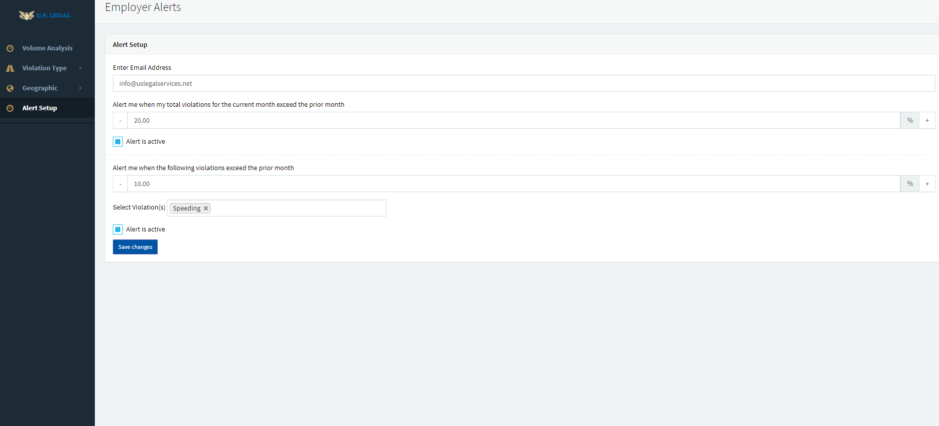Click the Save changes button
The image size is (939, 426).
[x=135, y=247]
